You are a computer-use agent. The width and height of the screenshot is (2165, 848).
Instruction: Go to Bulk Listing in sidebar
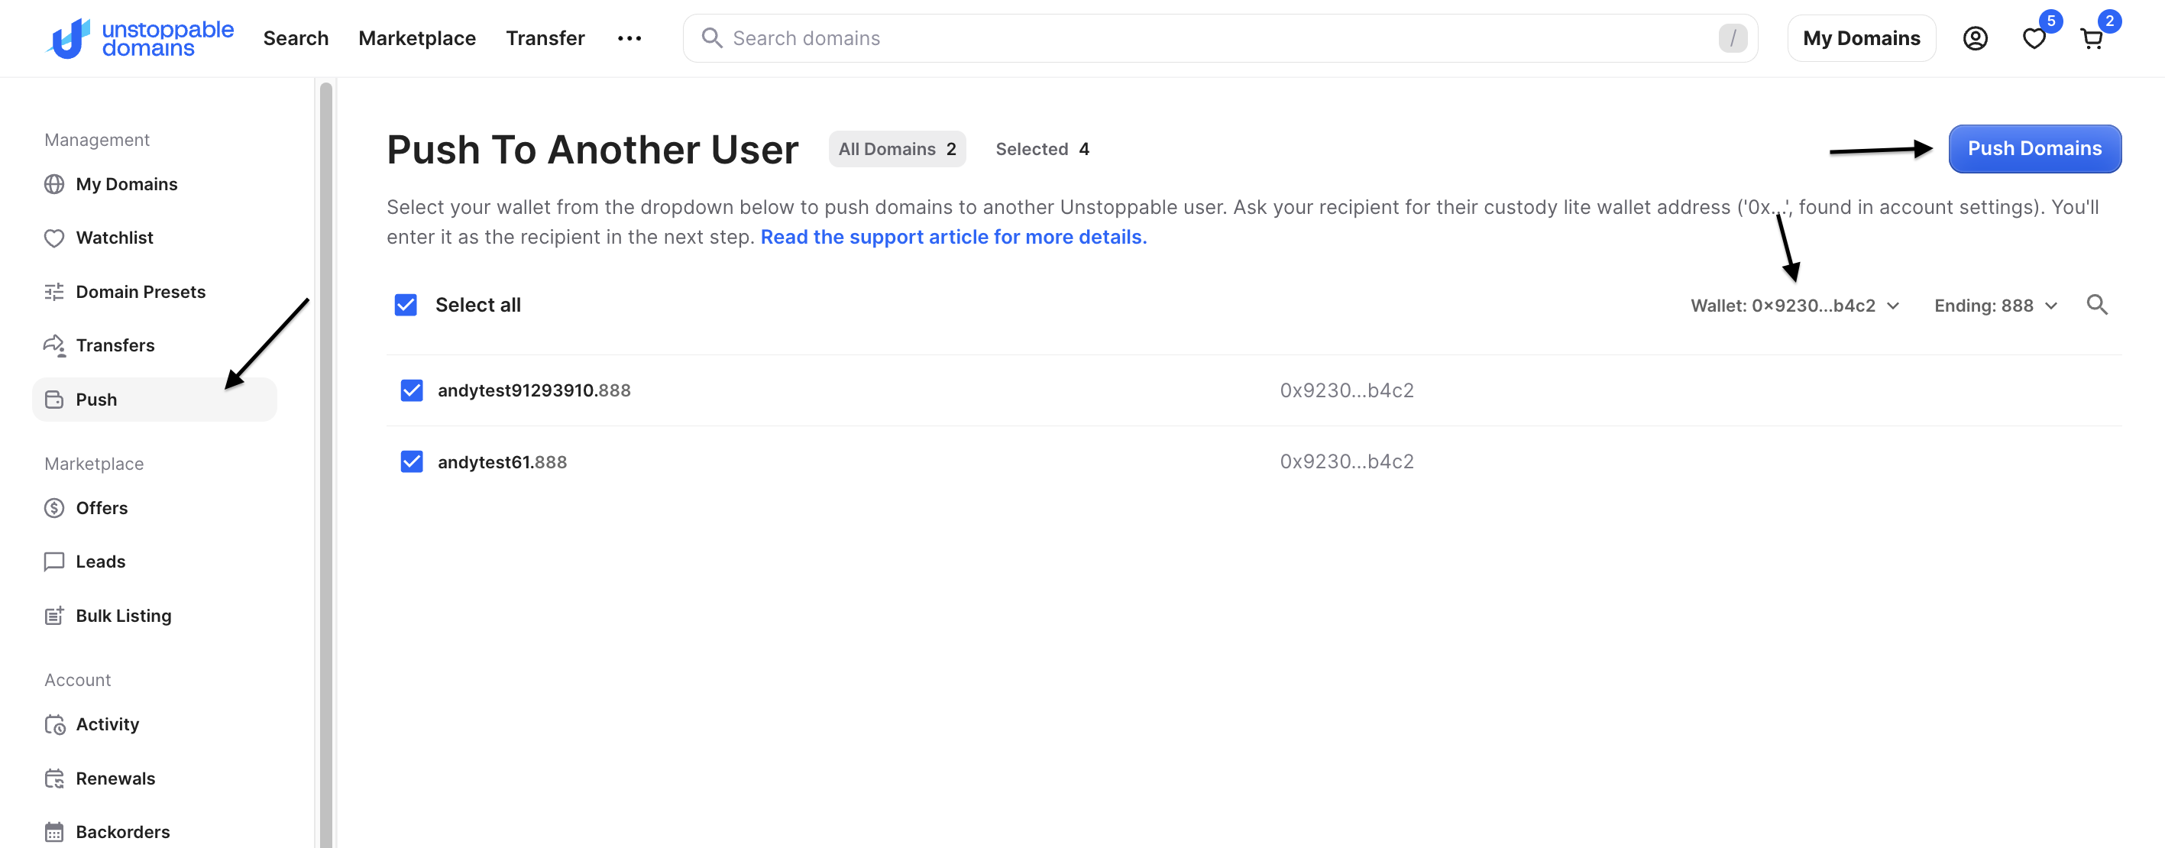pyautogui.click(x=123, y=616)
